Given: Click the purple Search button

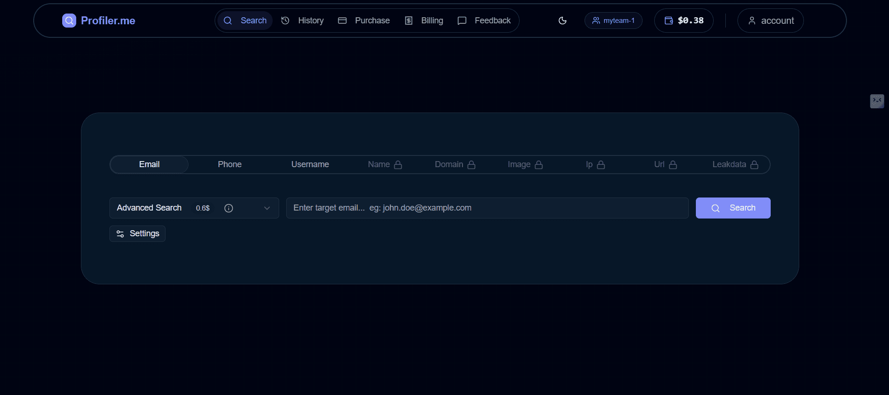Looking at the screenshot, I should [733, 208].
